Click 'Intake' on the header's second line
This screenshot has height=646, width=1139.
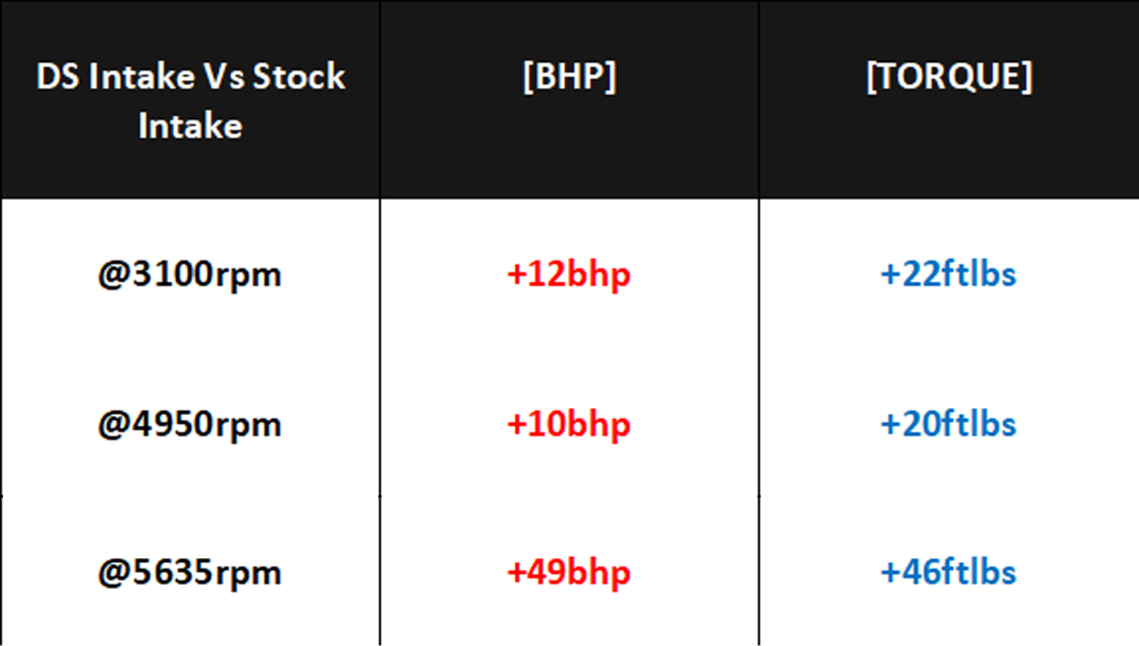tap(190, 125)
